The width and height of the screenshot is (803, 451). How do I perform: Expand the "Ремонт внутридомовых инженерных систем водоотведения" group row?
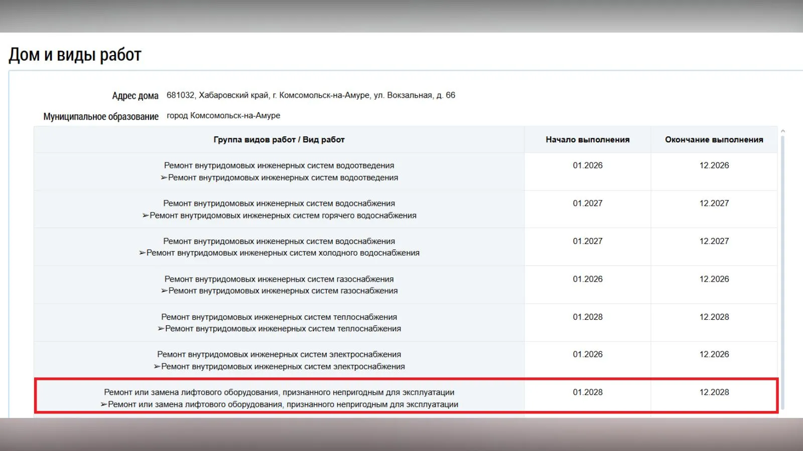pyautogui.click(x=279, y=165)
